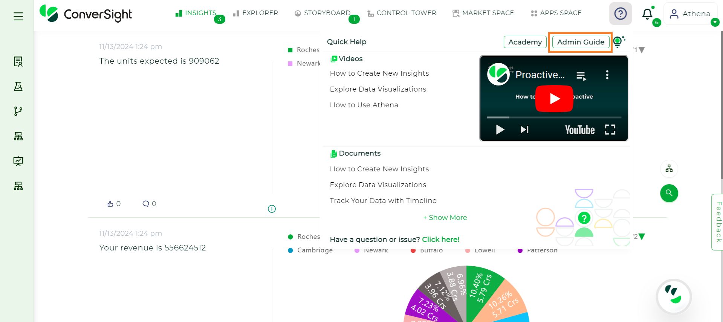Click the green search floating button

(669, 193)
